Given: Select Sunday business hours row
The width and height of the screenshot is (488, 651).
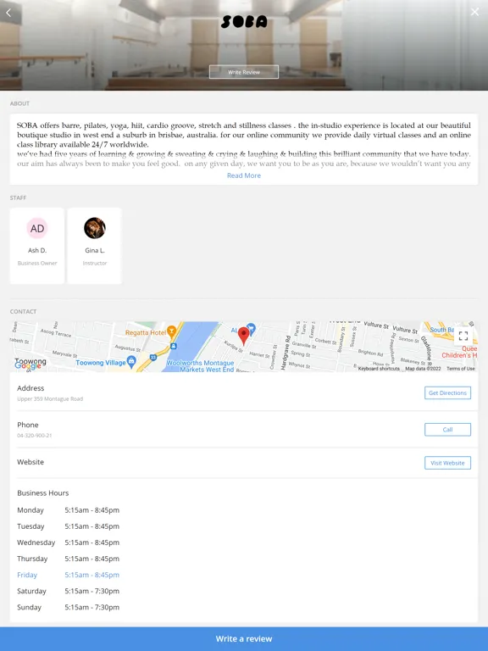Looking at the screenshot, I should 68,608.
